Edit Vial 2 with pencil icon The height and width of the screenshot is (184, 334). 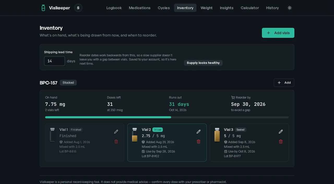pyautogui.click(x=199, y=132)
